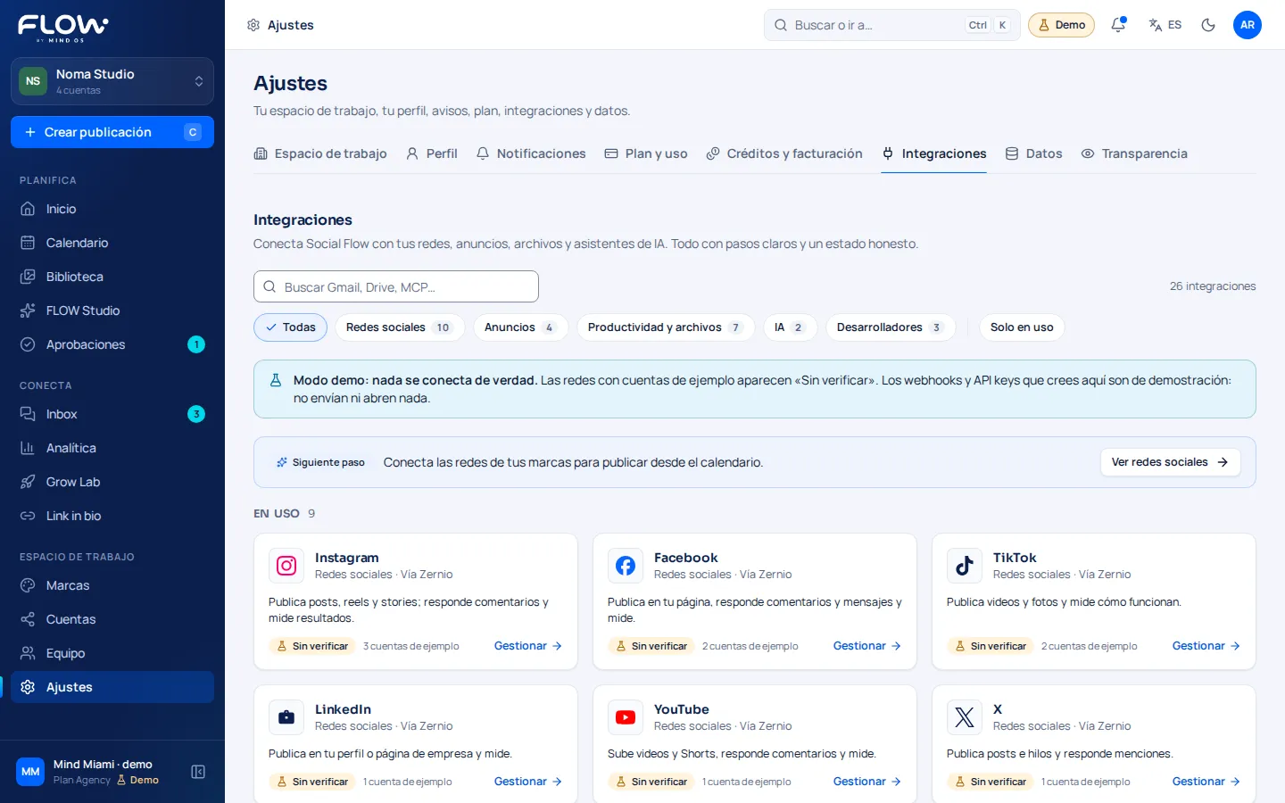Click the Sin verificar badge on Instagram
This screenshot has width=1285, height=803.
tap(311, 646)
